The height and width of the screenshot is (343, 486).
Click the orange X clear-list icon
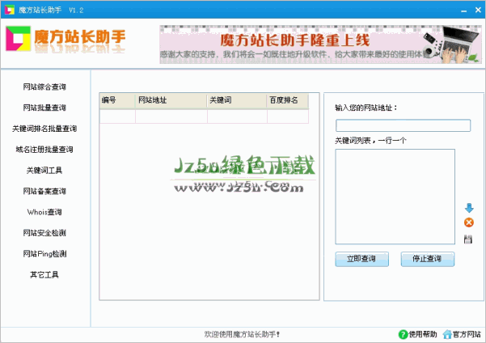click(469, 222)
